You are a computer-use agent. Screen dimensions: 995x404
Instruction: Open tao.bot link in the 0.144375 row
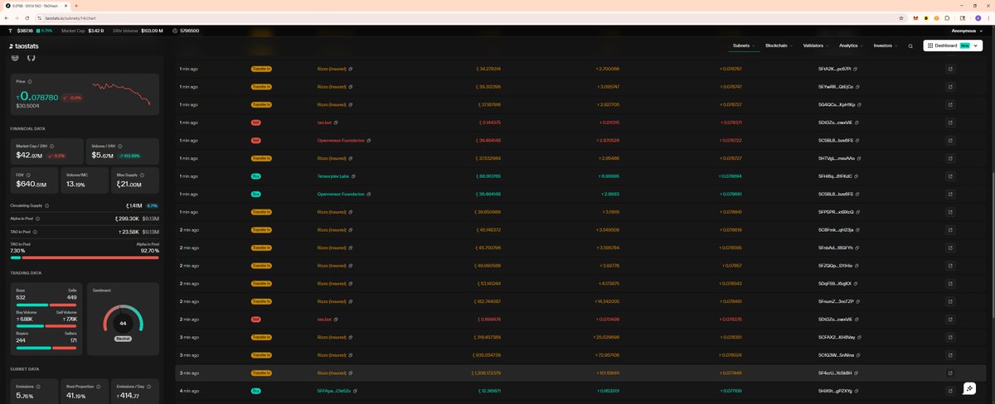tap(324, 123)
